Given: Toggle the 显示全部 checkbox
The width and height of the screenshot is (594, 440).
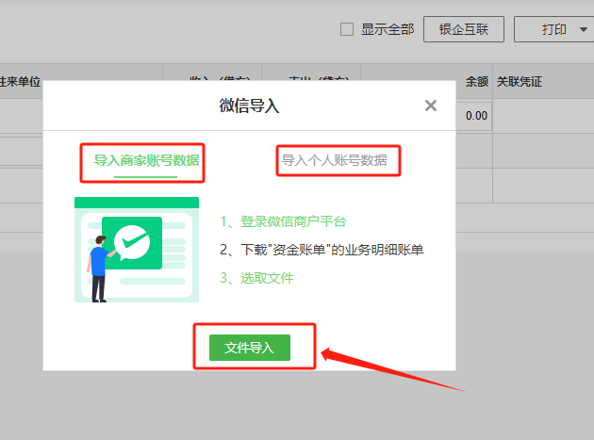Looking at the screenshot, I should pos(347,29).
